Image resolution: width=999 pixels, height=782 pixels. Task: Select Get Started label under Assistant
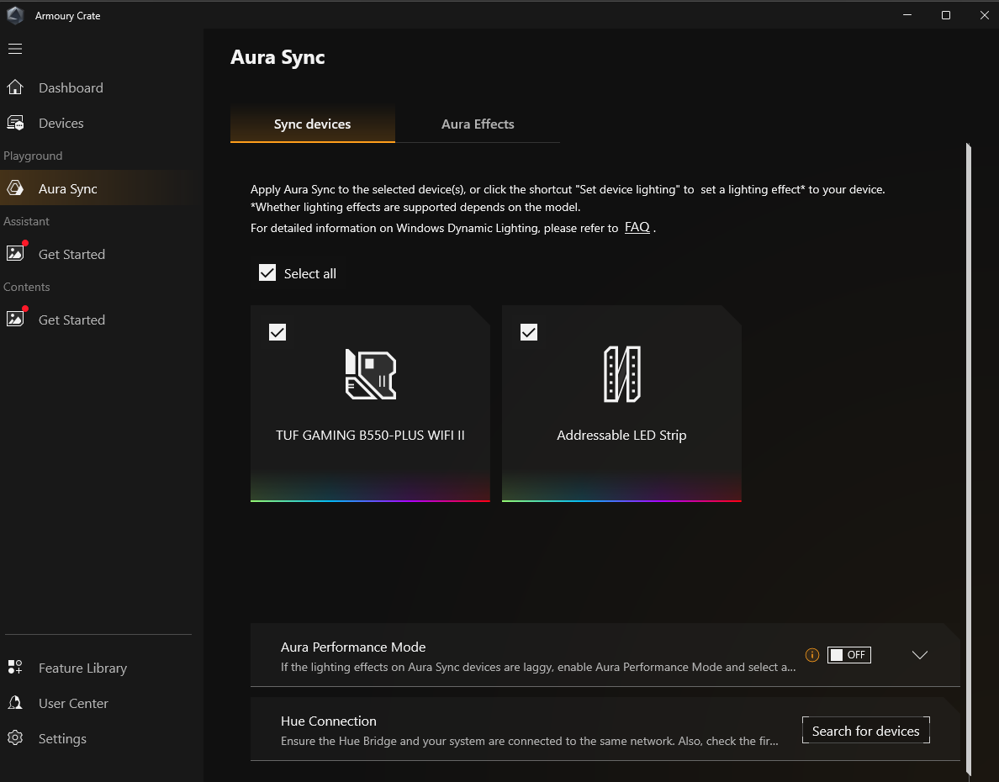click(x=71, y=254)
